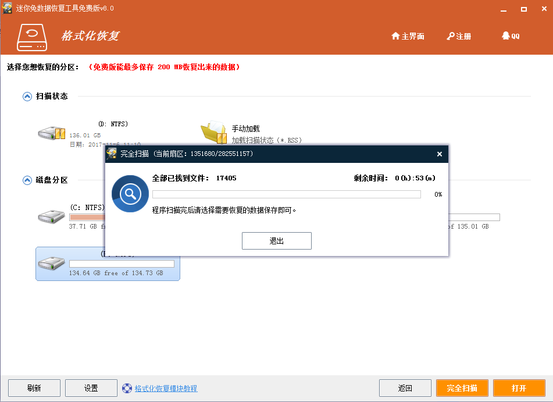Click the 退出 button in scan dialog
Screen dimensions: 553x402
coord(277,241)
